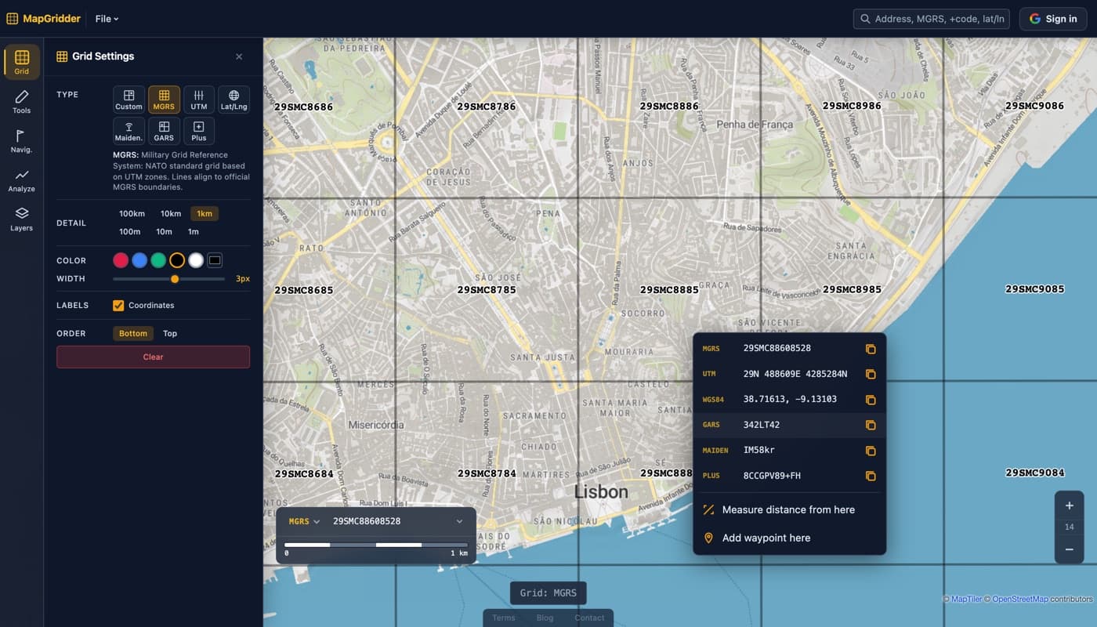Set grid detail to 100m
The height and width of the screenshot is (627, 1097).
tap(129, 231)
